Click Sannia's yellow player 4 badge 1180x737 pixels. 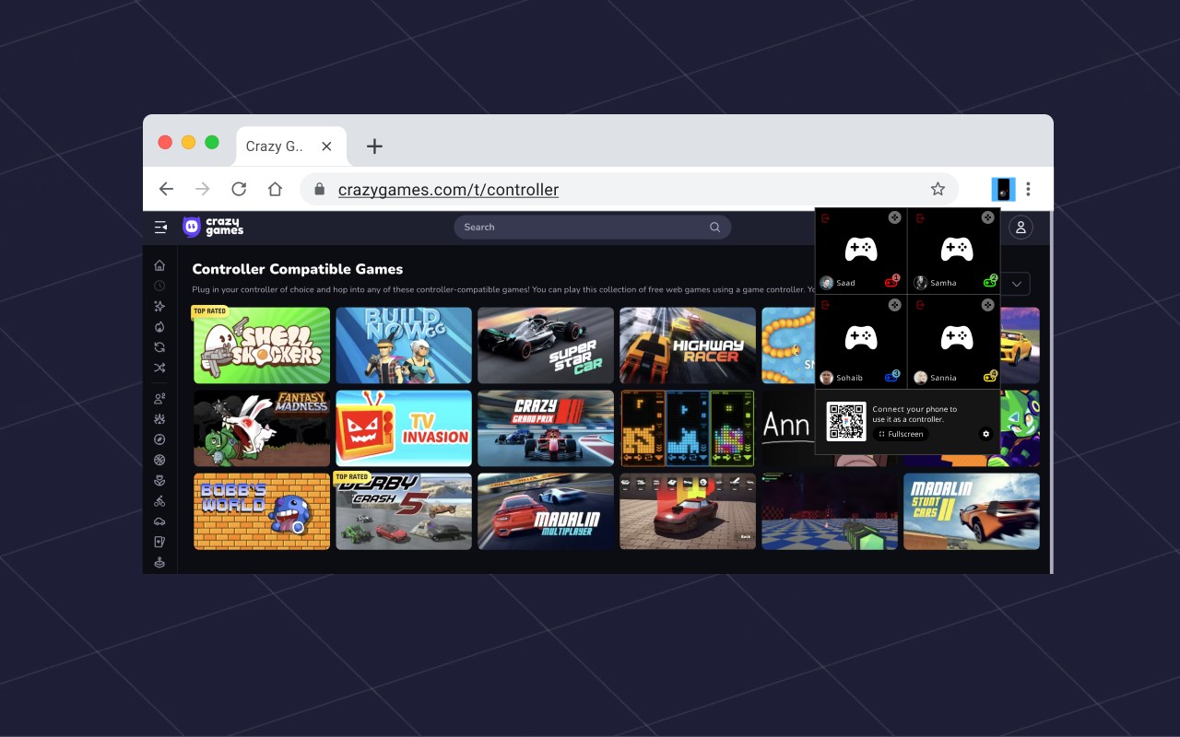point(990,377)
